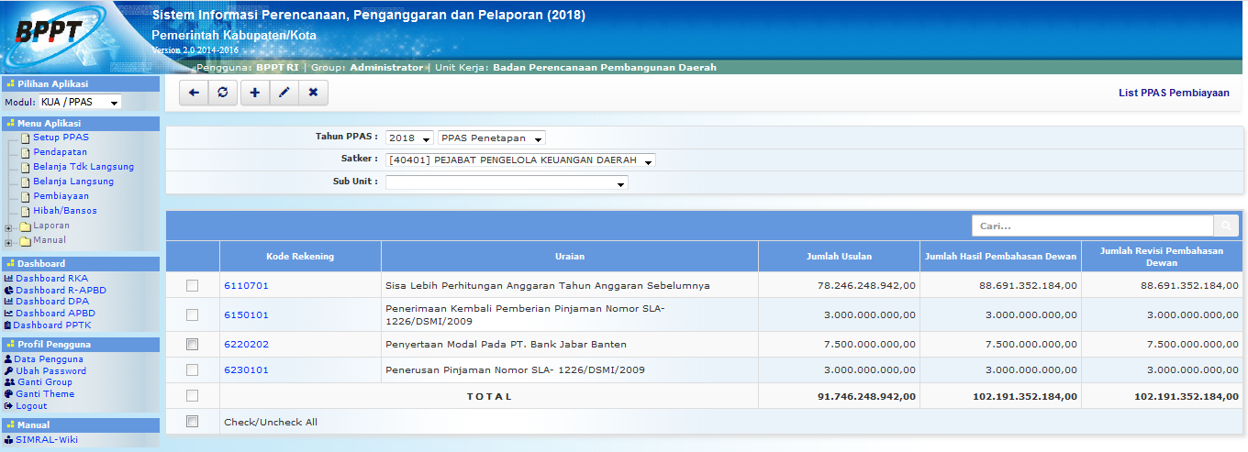
Task: Open account code link 6150101
Action: 246,314
